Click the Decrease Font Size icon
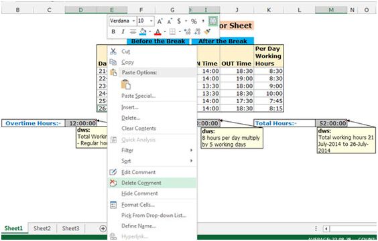The width and height of the screenshot is (378, 241). (x=170, y=21)
